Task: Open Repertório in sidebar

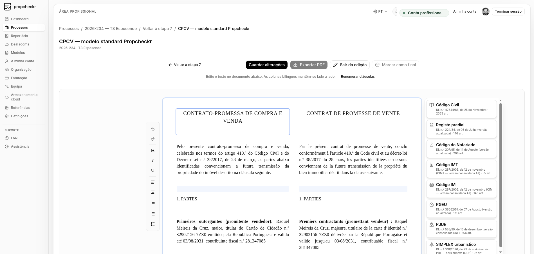Action: tap(24, 36)
